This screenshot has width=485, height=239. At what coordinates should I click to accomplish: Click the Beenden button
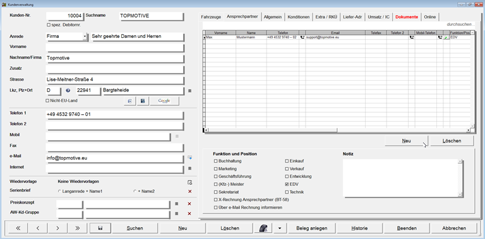coord(407,228)
